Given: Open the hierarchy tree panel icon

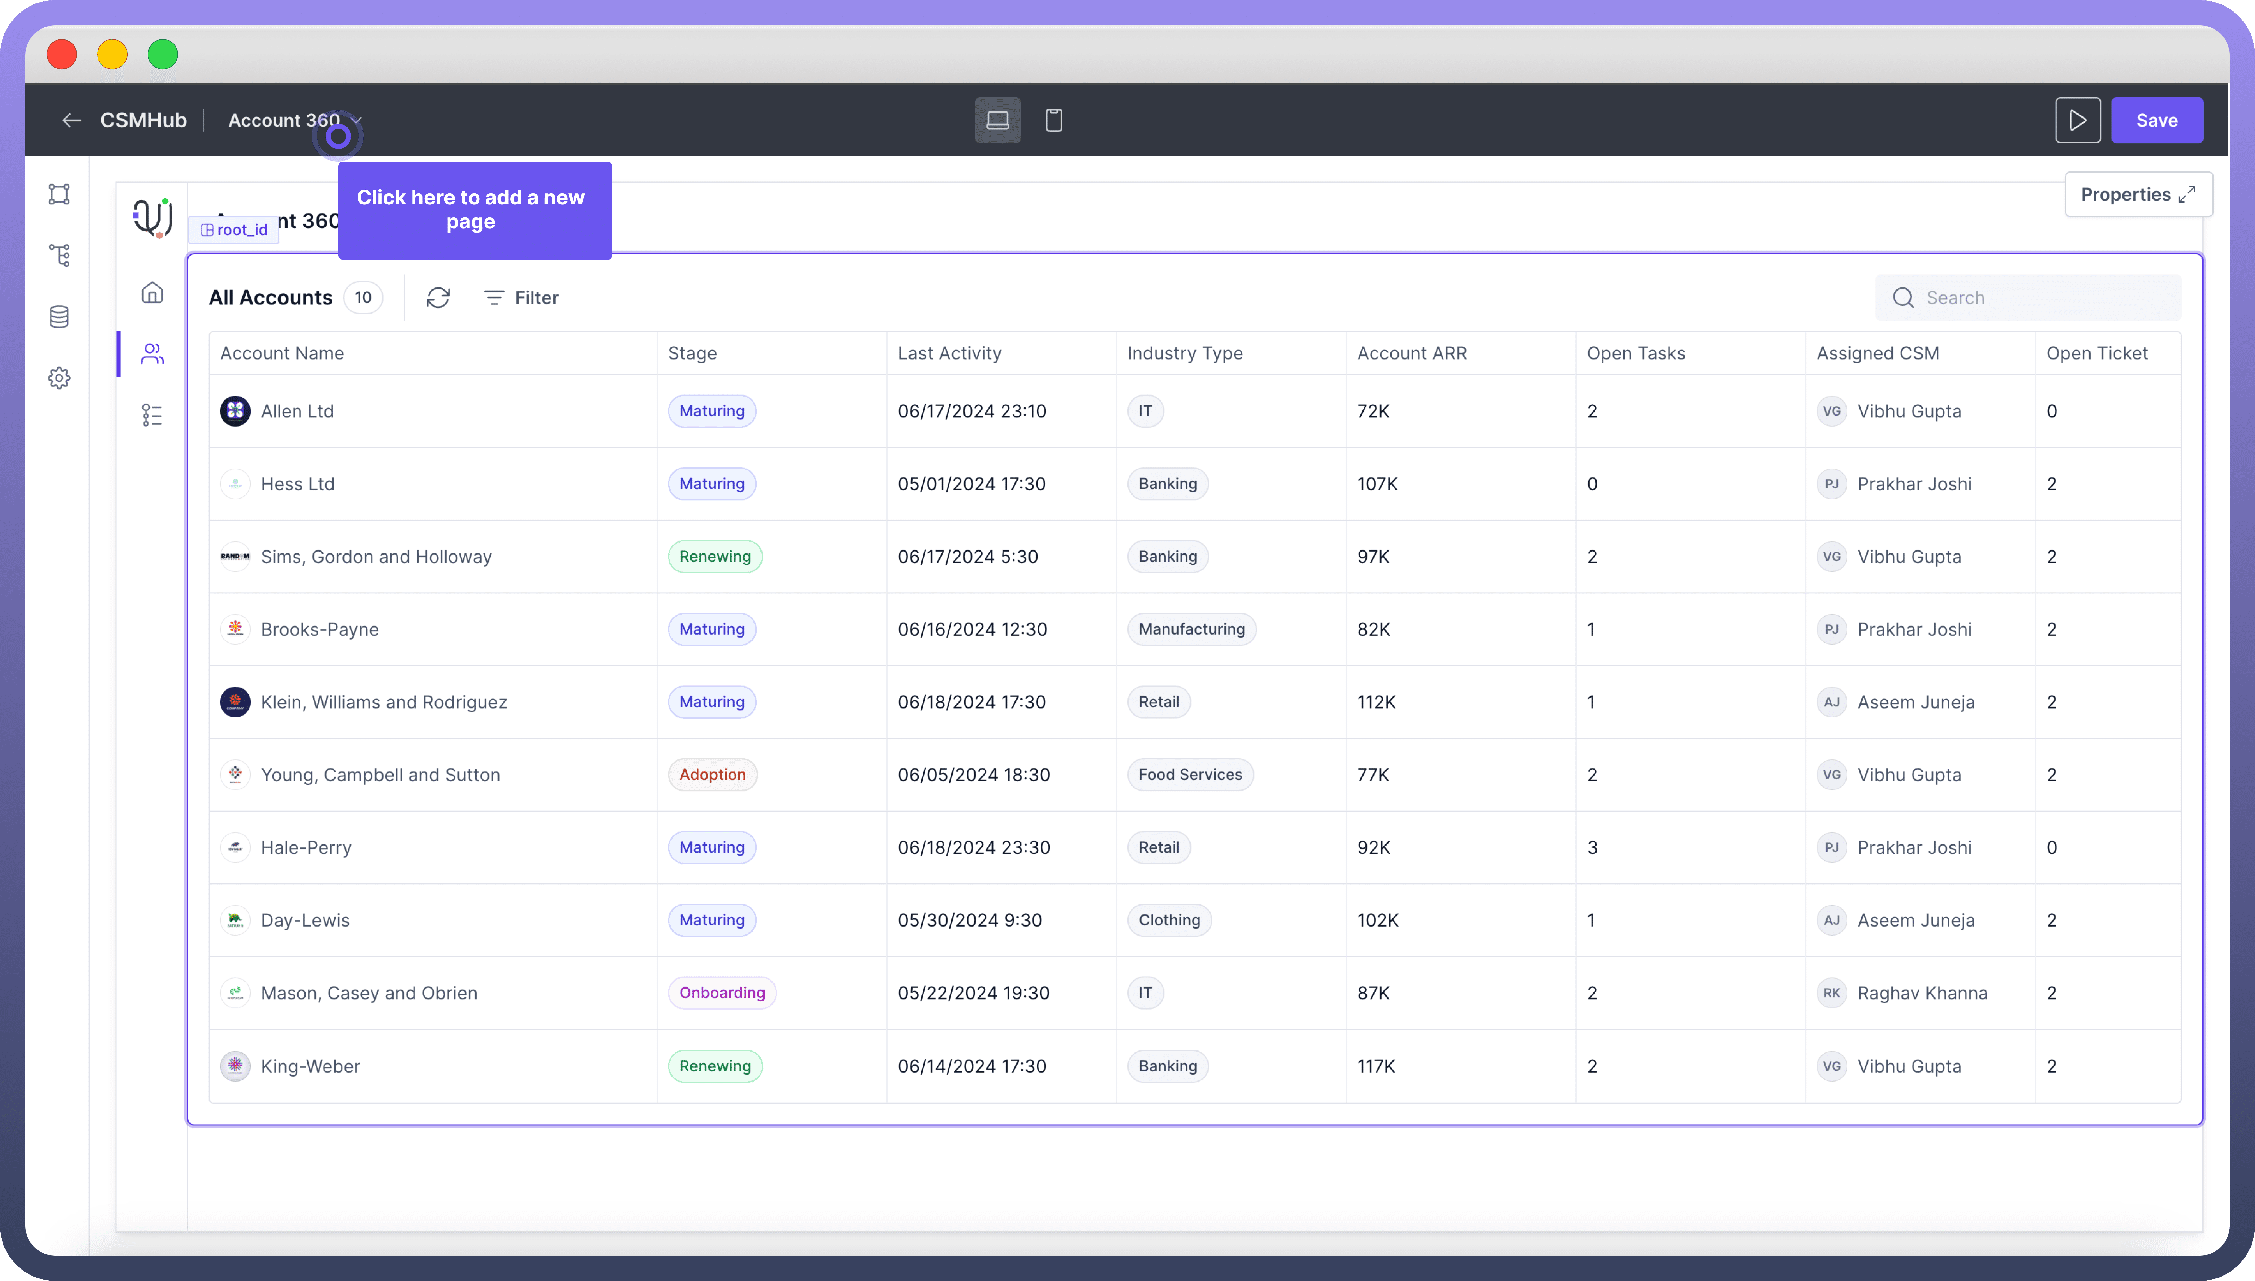Looking at the screenshot, I should click(x=59, y=256).
